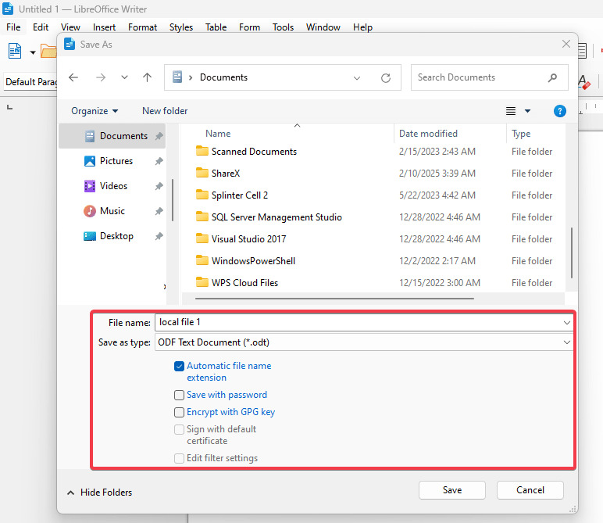Click the Save button
603x523 pixels.
(x=452, y=490)
